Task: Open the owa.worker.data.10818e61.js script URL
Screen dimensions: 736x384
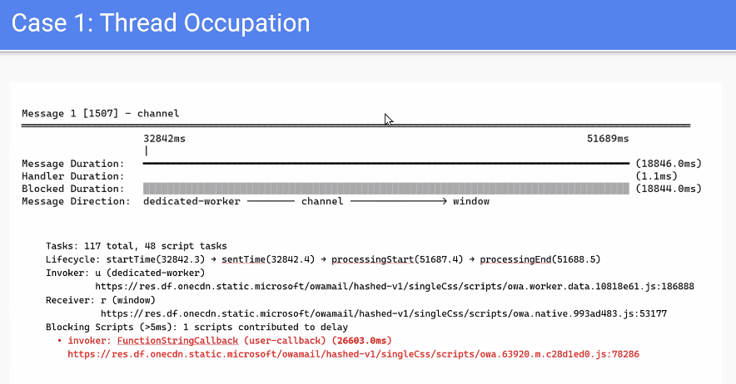Action: (395, 286)
